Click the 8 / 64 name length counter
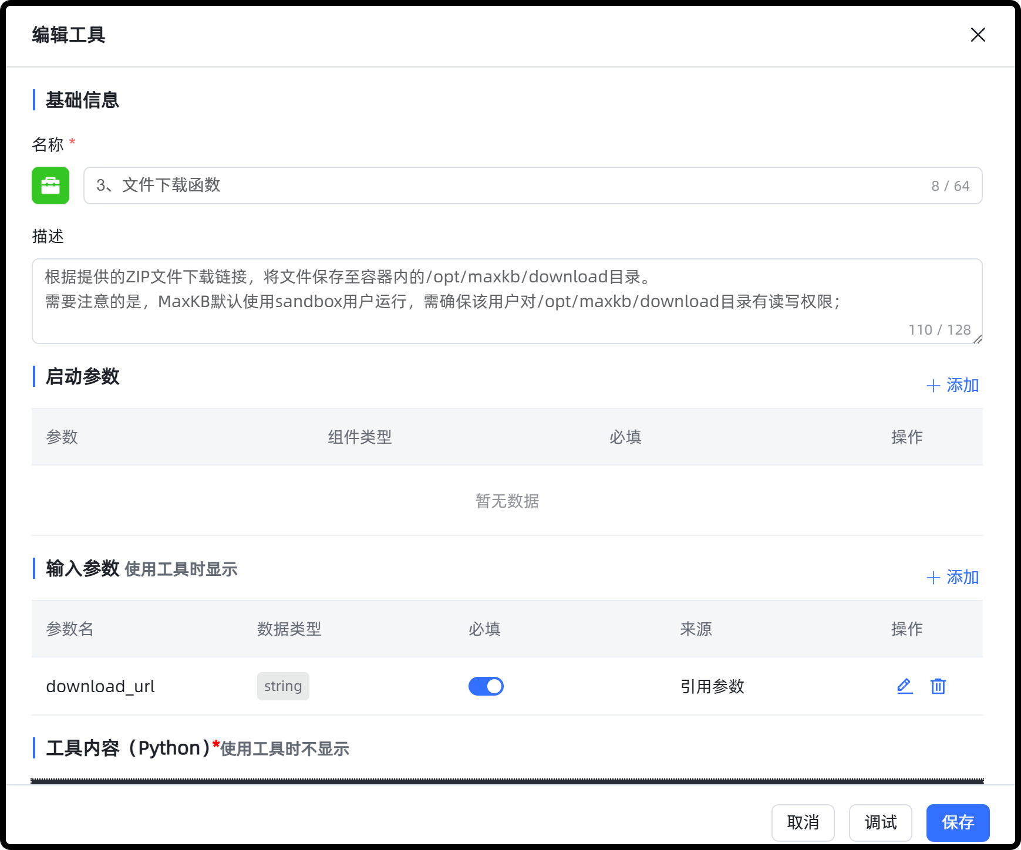1021x850 pixels. [951, 186]
